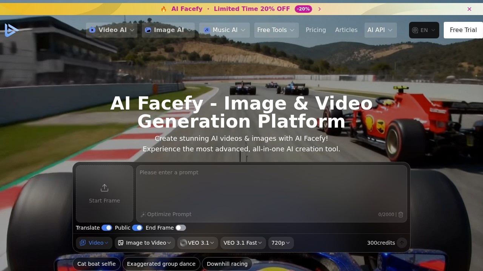Open the VEO 3.1 model dropdown
This screenshot has width=483, height=271.
[x=198, y=243]
